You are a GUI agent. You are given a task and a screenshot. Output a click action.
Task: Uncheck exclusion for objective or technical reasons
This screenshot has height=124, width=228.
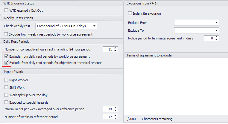click(7, 63)
